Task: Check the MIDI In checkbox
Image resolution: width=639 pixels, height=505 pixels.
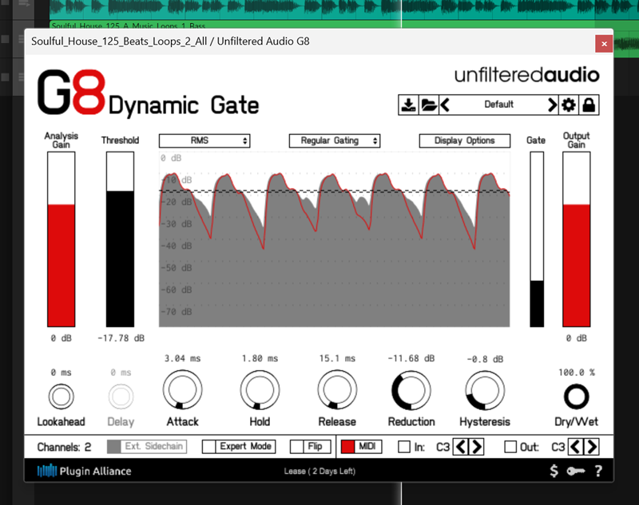Action: tap(404, 447)
